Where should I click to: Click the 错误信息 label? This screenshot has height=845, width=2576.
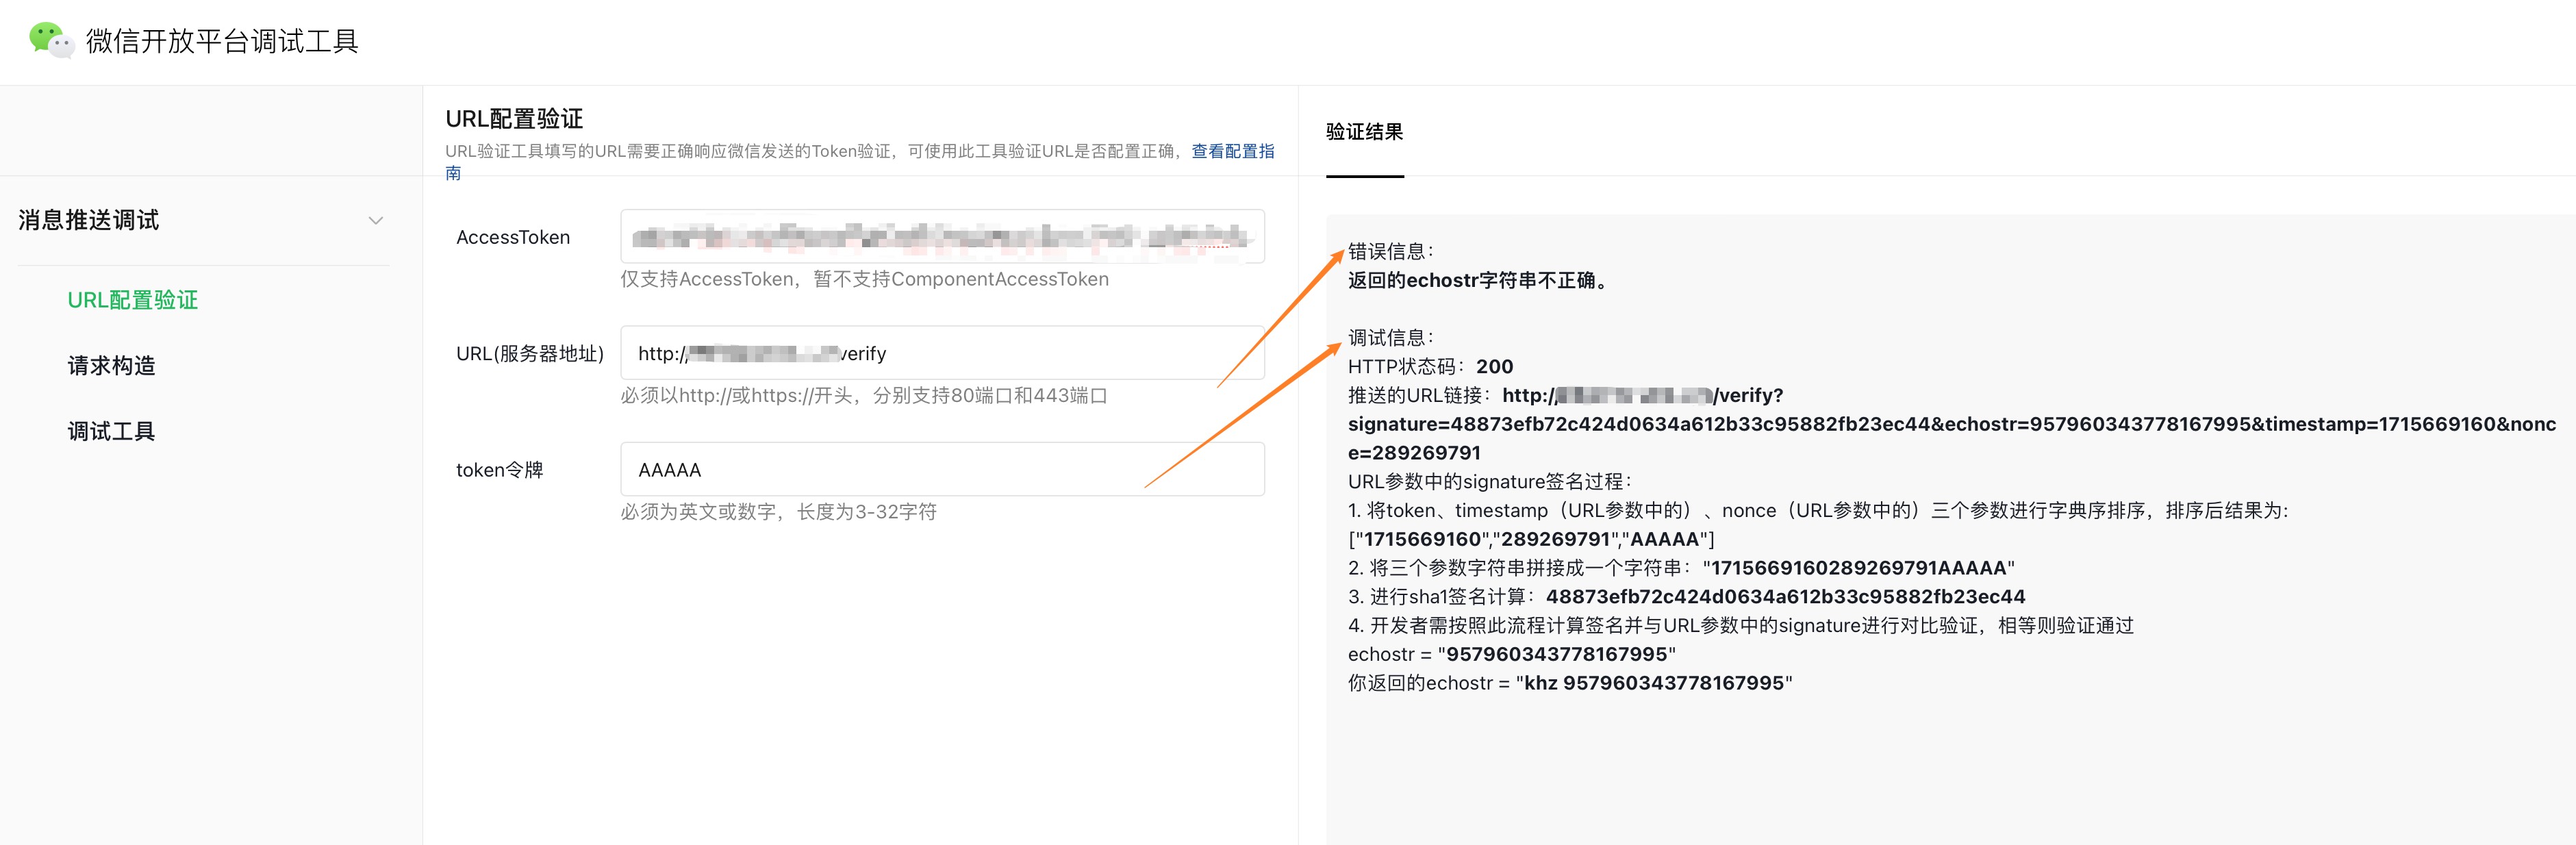coord(1391,252)
